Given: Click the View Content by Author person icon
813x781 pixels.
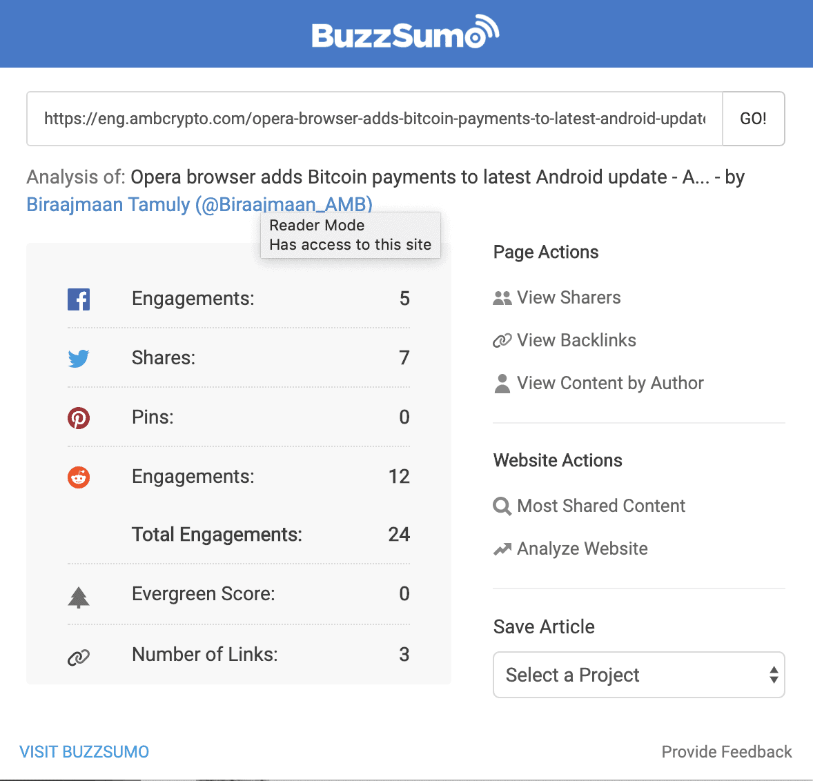Looking at the screenshot, I should coord(502,383).
